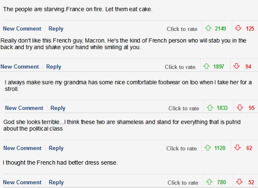This screenshot has height=188, width=258.
Task: Click the red down arrow beside 52
Action: tap(239, 182)
